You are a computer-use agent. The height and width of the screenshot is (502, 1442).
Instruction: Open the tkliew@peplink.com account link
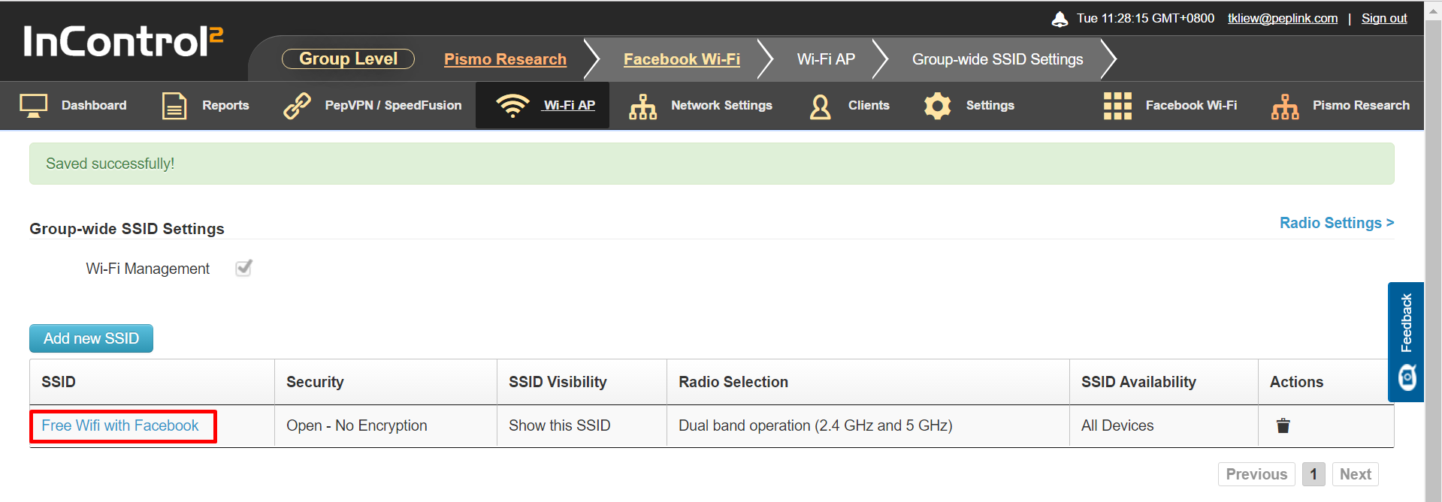[1283, 18]
